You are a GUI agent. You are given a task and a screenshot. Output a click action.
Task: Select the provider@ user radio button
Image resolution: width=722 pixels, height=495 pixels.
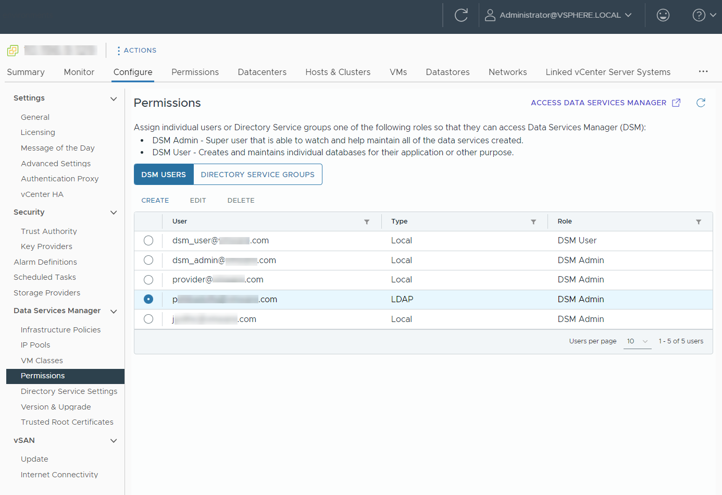(148, 280)
